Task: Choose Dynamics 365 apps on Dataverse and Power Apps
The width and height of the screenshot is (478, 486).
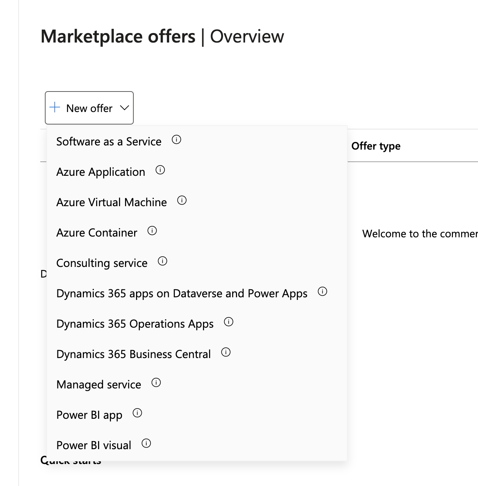Action: 182,293
